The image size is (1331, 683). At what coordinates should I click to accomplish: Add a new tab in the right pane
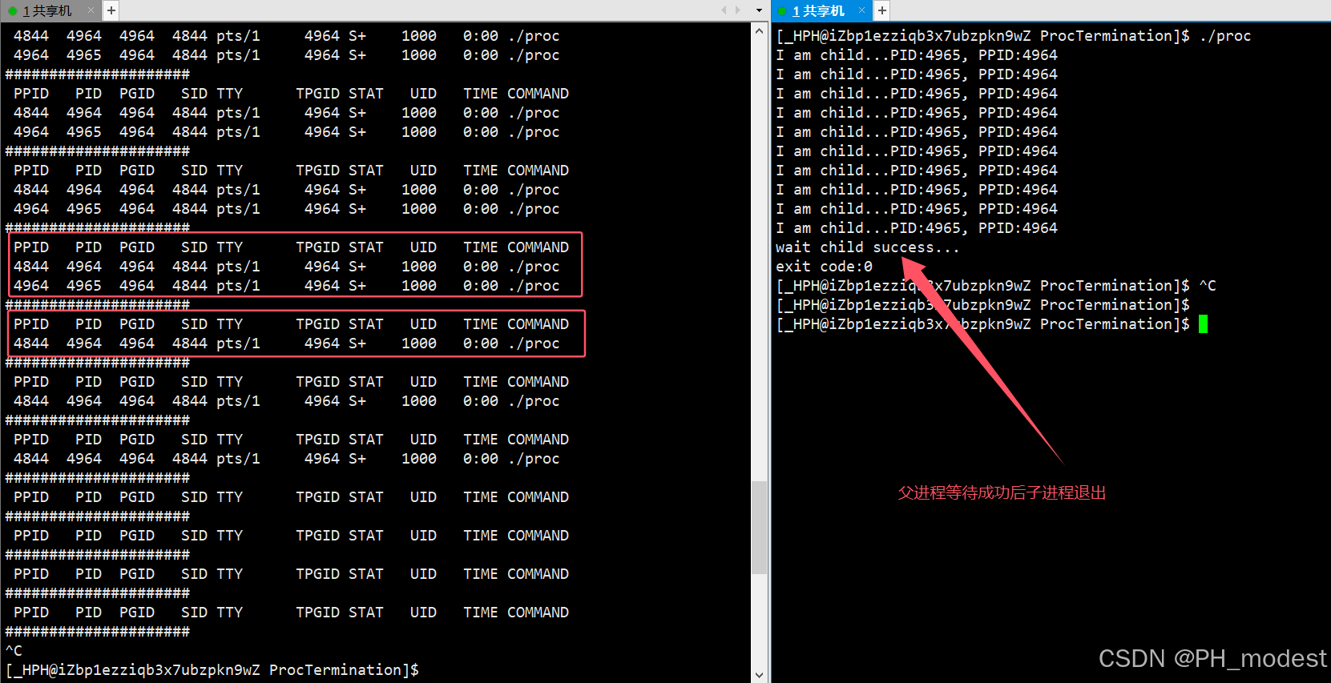click(x=881, y=10)
